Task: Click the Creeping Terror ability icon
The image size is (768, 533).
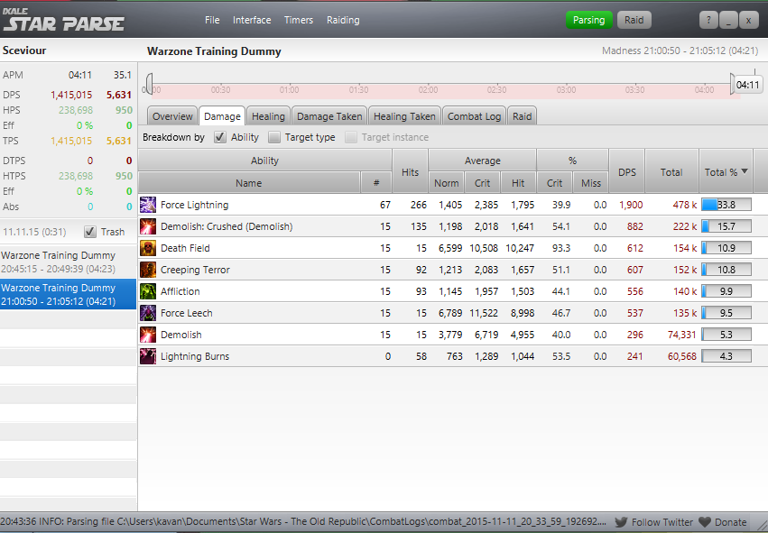Action: click(x=148, y=270)
